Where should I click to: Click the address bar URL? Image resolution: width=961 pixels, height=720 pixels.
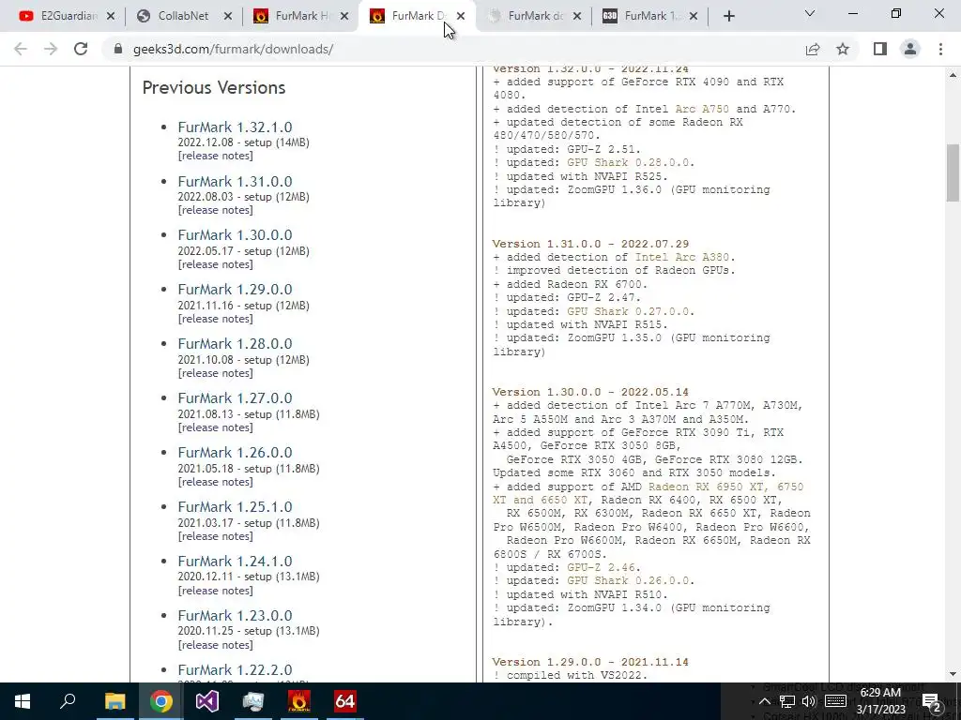(233, 49)
